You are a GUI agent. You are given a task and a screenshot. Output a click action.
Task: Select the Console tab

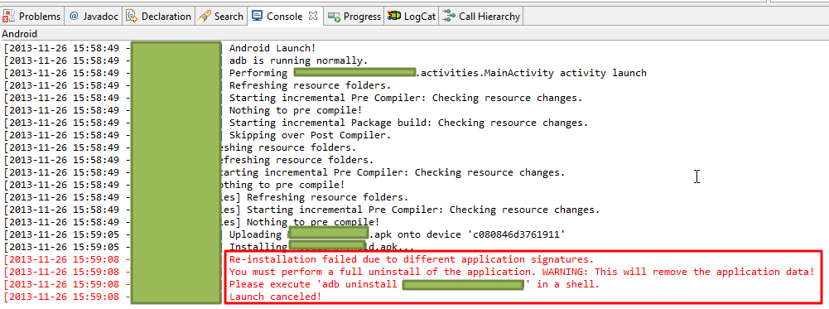285,17
